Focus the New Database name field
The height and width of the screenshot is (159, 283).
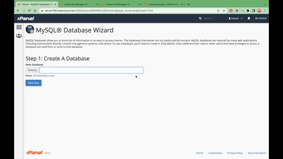pos(92,70)
